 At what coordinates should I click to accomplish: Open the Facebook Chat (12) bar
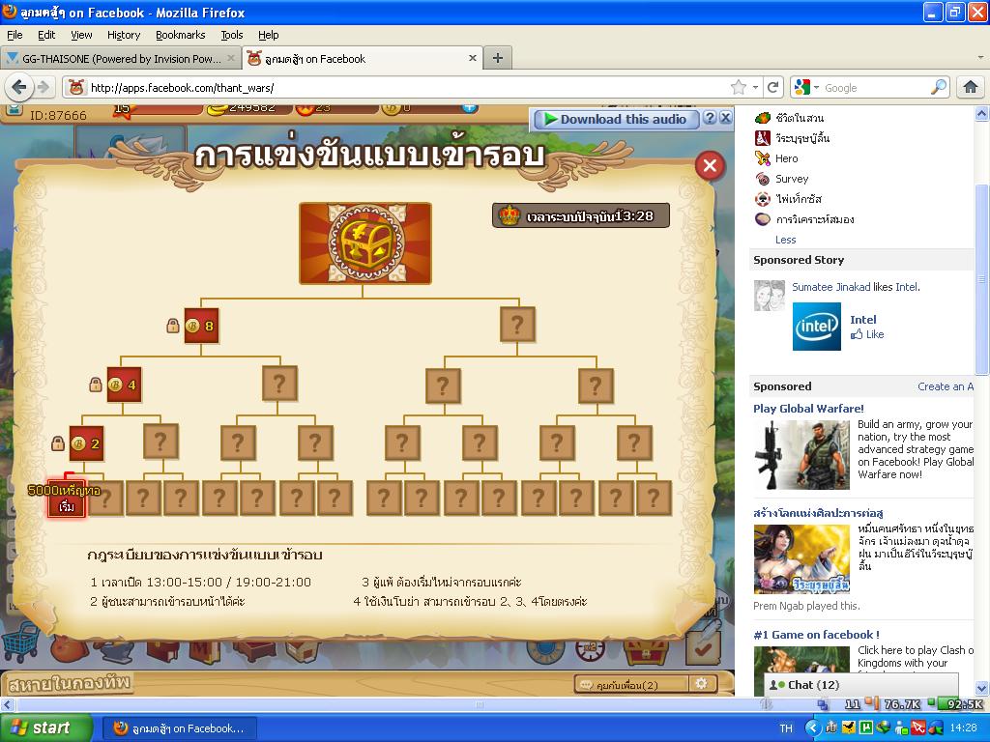[861, 685]
